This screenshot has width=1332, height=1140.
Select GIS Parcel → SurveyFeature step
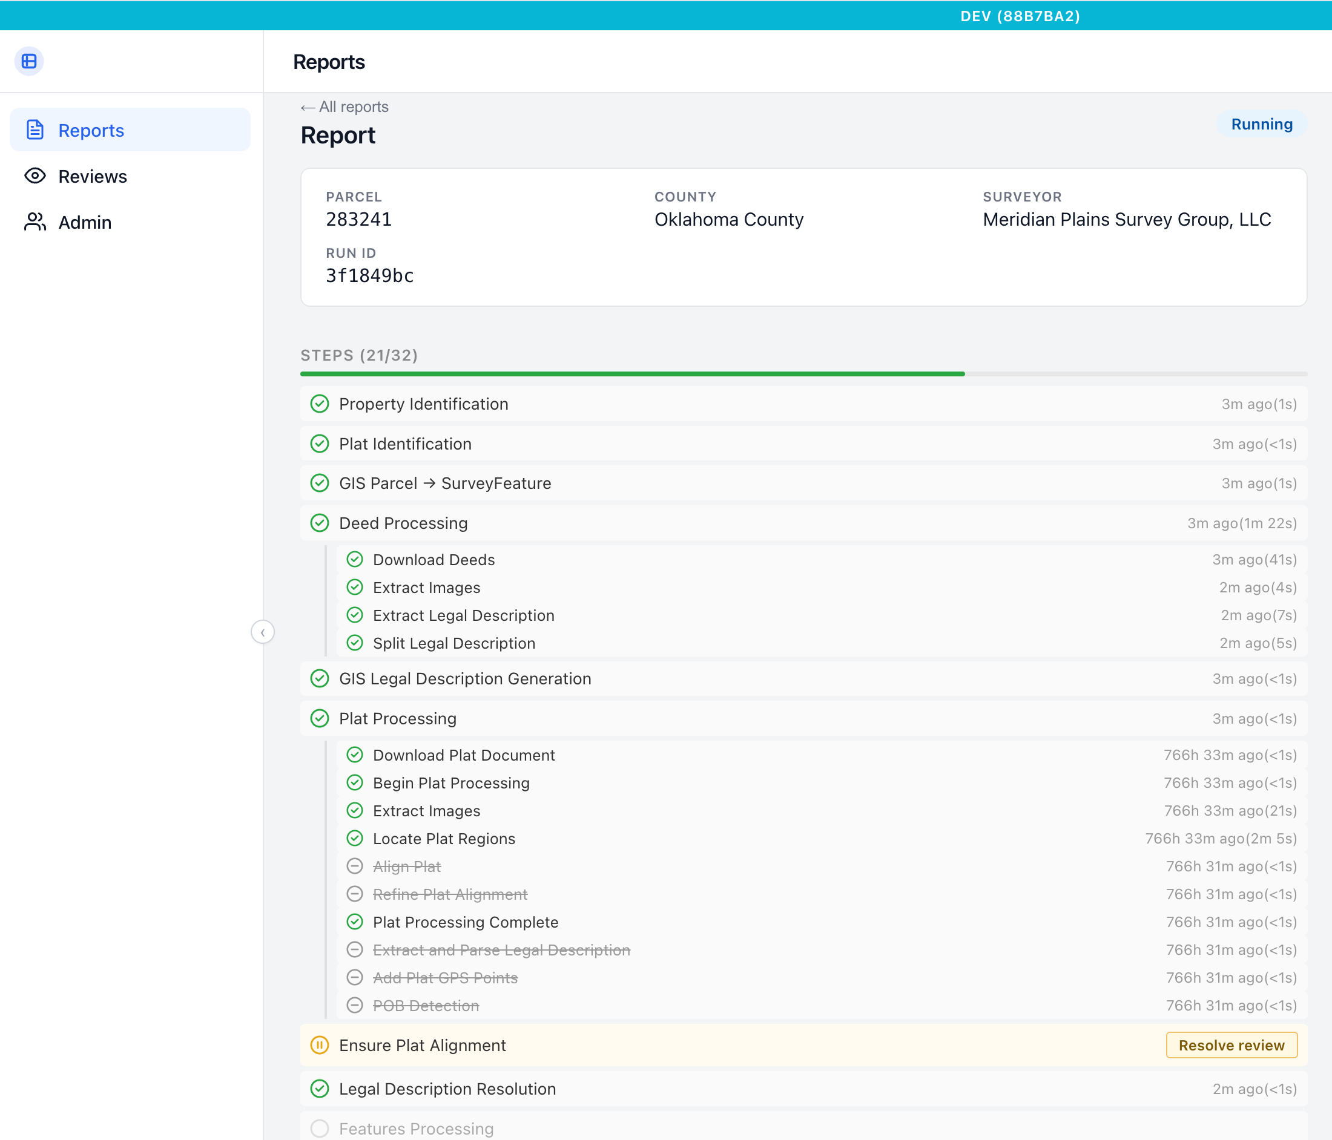pyautogui.click(x=803, y=483)
